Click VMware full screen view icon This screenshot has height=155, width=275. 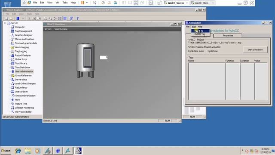(136, 3)
